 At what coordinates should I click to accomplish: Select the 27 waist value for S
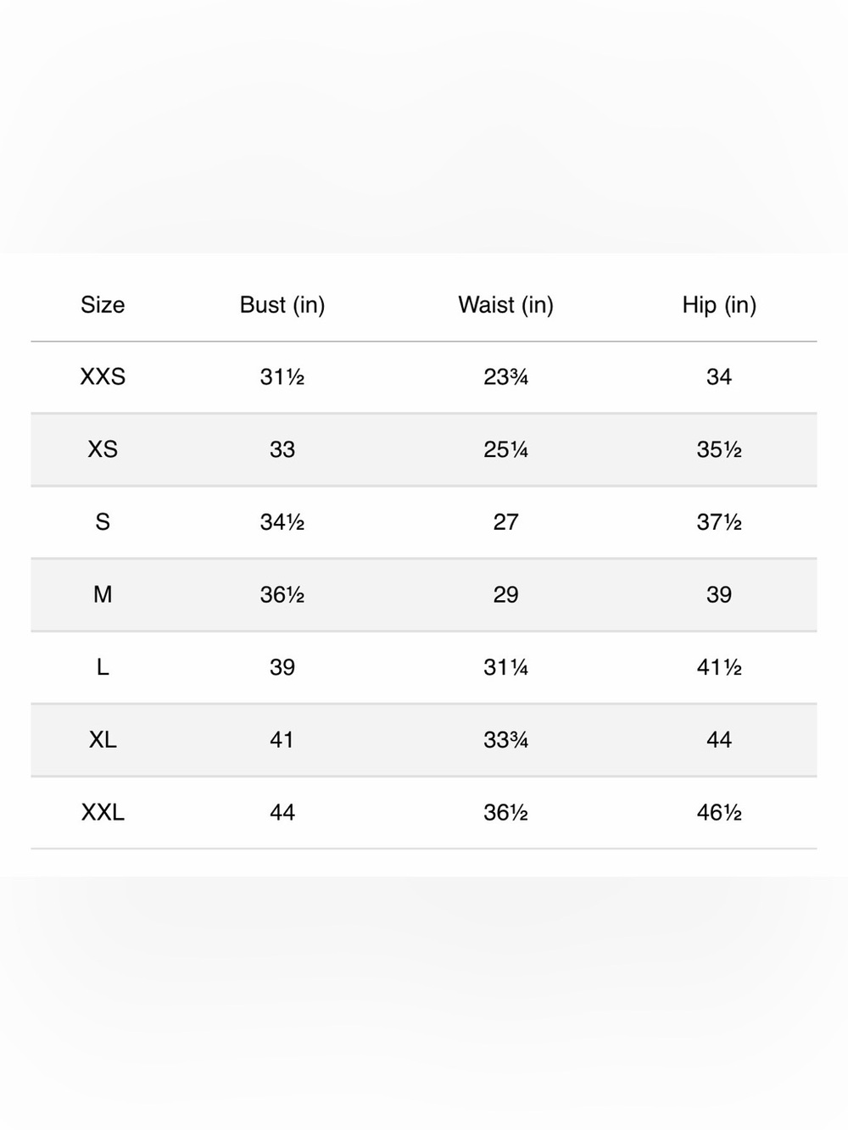(505, 522)
